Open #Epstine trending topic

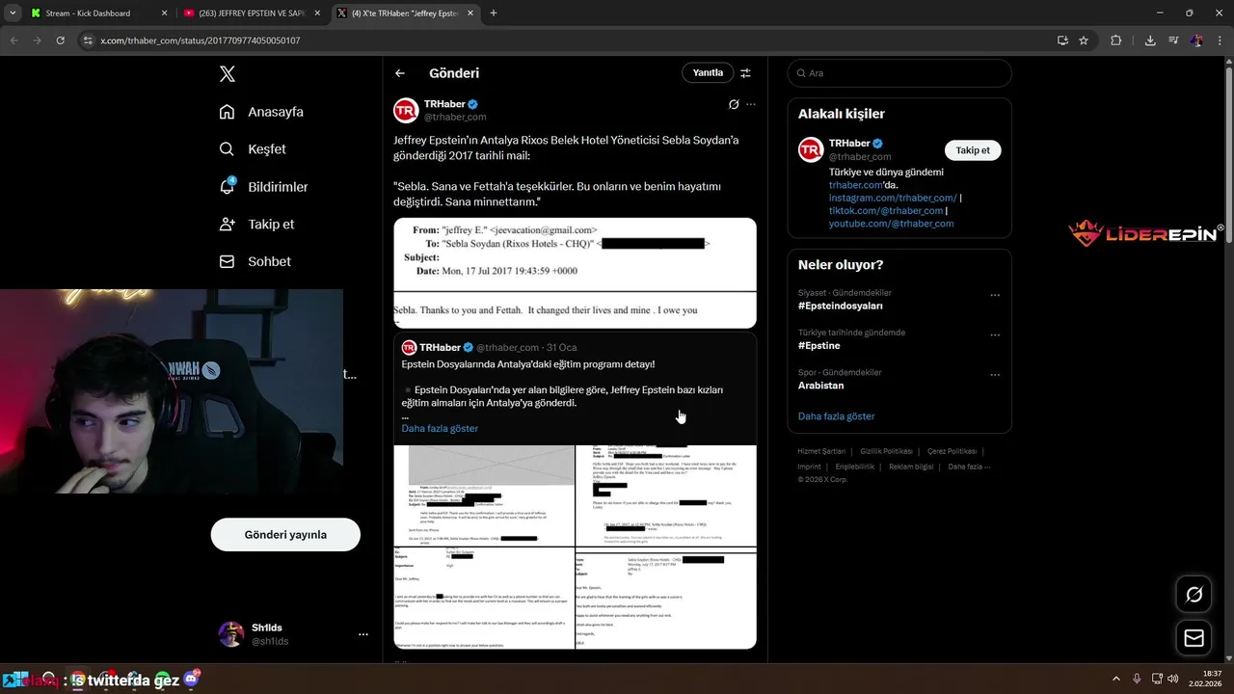coord(819,346)
